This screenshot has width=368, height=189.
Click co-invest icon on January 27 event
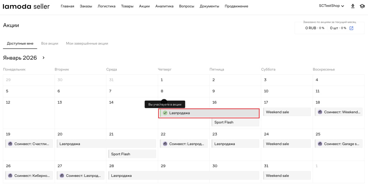click(x=62, y=176)
